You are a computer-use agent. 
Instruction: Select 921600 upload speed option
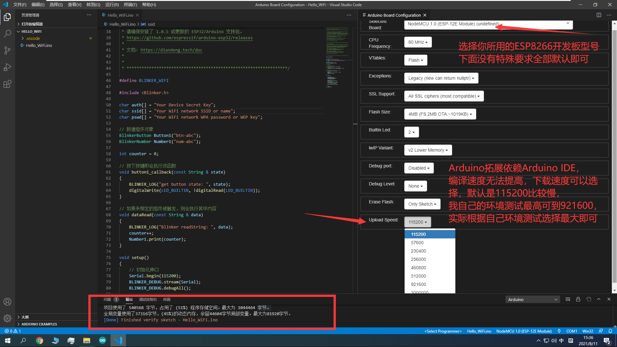418,284
